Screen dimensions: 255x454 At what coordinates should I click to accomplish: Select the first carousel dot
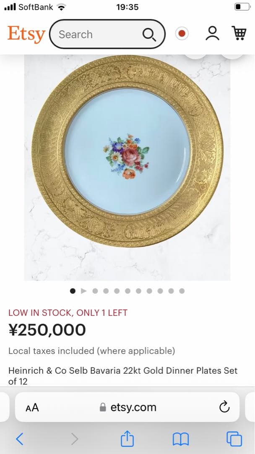coord(73,290)
